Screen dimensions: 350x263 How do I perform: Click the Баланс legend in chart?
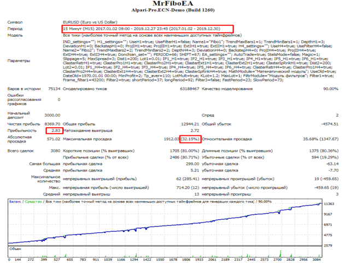click(15, 202)
